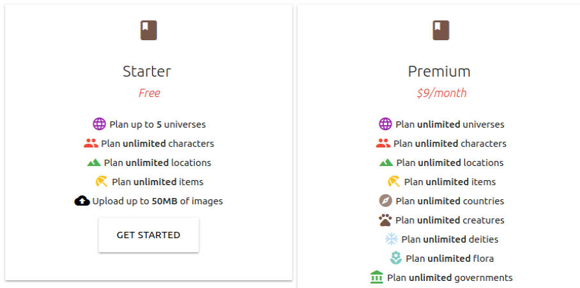This screenshot has width=580, height=288.
Task: Click the brown book icon above Premium
Action: click(441, 30)
